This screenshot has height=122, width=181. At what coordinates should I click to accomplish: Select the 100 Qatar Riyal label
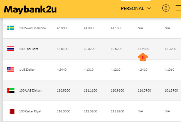point(30,111)
